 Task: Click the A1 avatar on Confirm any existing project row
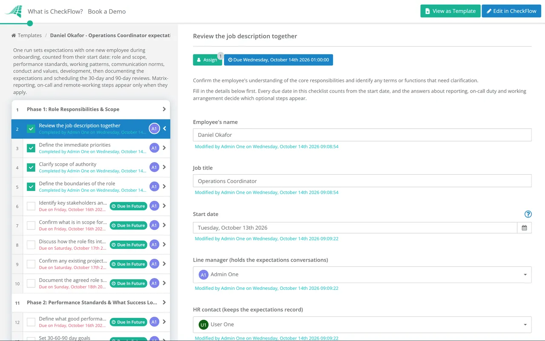(154, 264)
